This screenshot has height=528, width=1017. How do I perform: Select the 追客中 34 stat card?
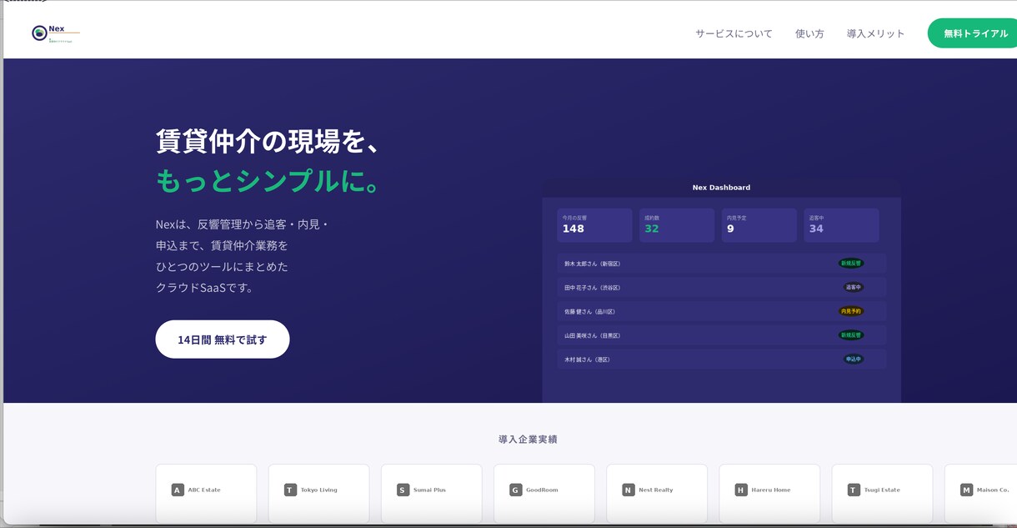[x=841, y=225]
